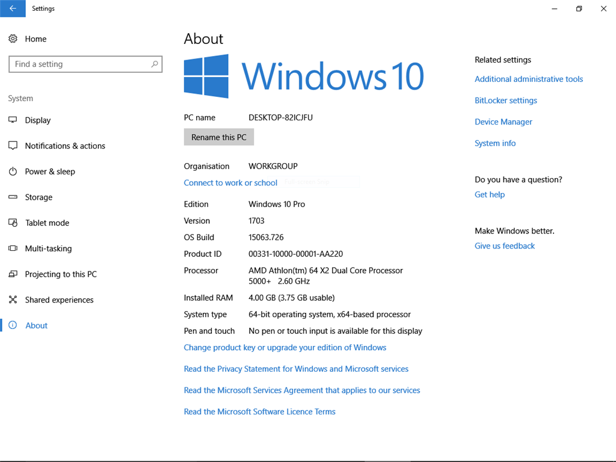Open Additional administrative tools
The image size is (616, 462).
pos(529,79)
